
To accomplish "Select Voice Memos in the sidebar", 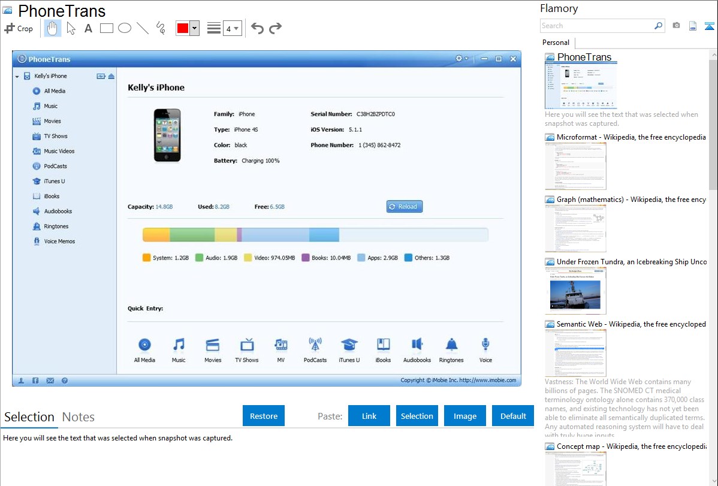I will [x=53, y=242].
